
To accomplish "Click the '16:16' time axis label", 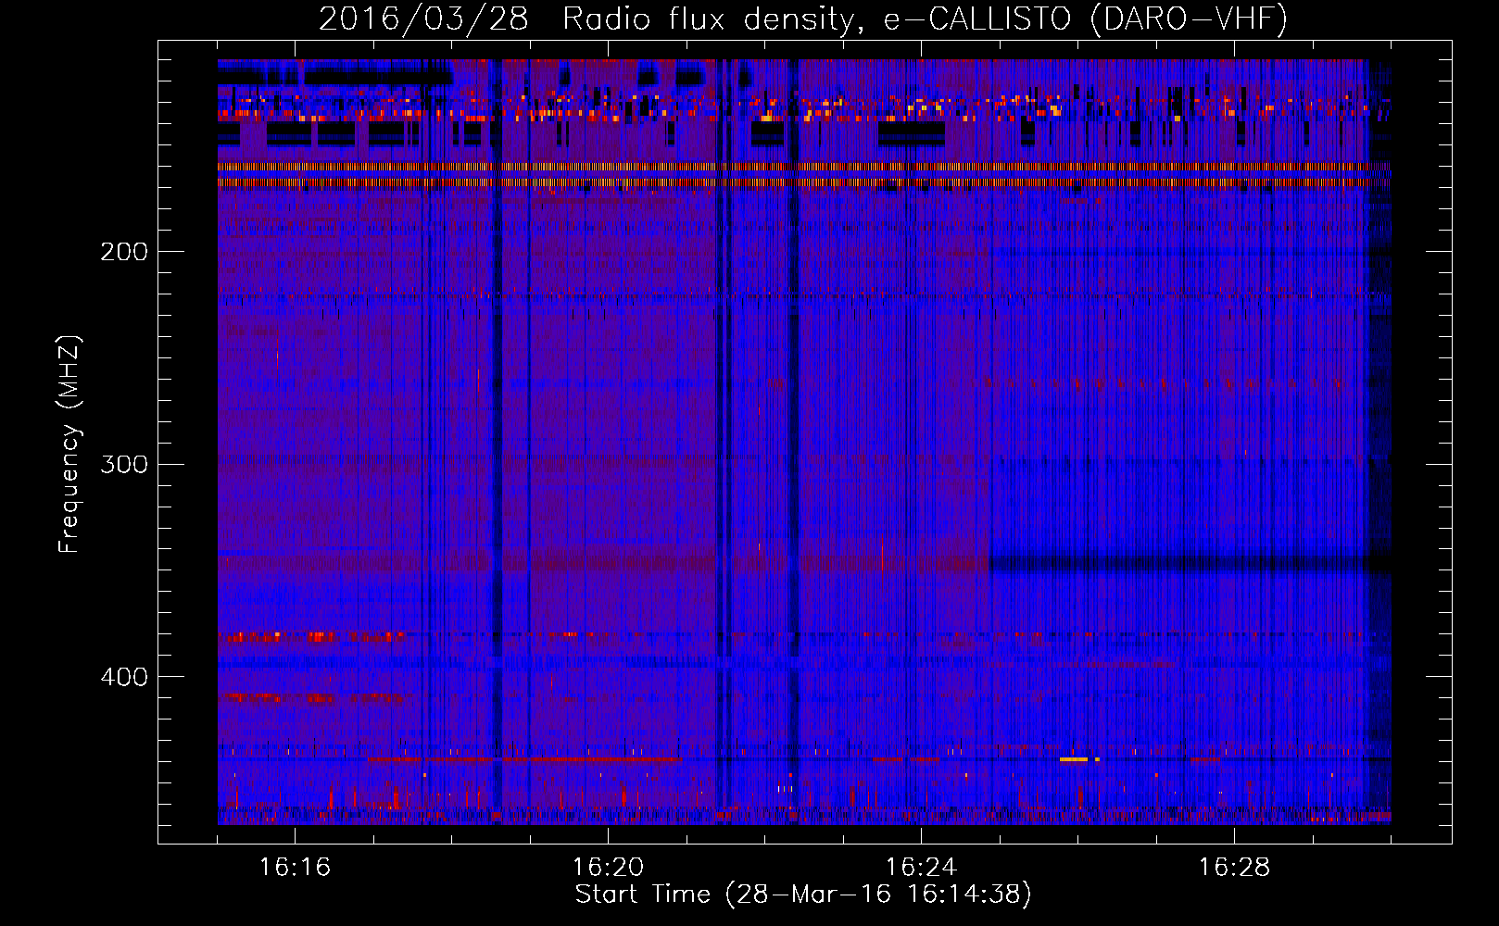I will click(x=295, y=868).
